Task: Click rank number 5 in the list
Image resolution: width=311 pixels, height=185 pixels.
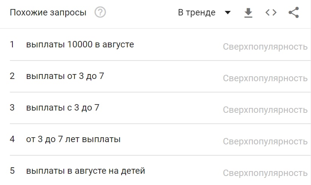Action: pos(12,171)
